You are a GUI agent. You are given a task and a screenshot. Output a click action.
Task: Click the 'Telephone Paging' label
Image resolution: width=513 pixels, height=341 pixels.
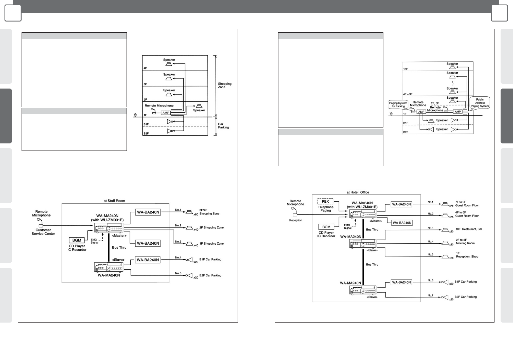pyautogui.click(x=326, y=209)
